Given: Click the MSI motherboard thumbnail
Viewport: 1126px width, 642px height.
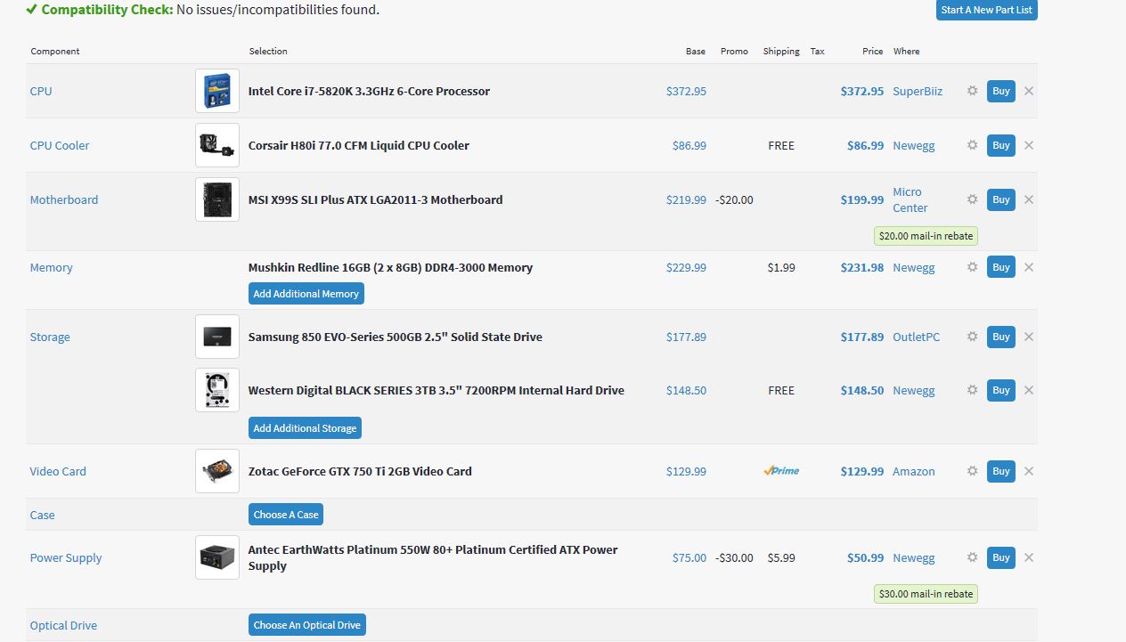Looking at the screenshot, I should (217, 199).
